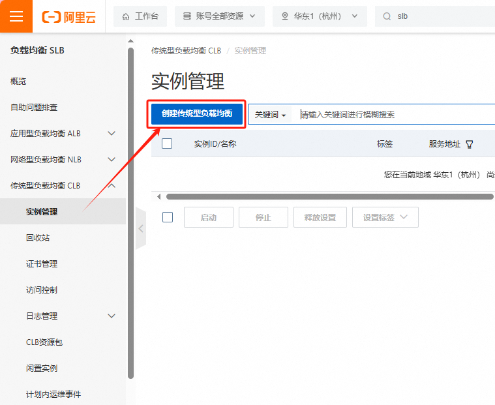Open the 关键词 filter dropdown
495x405 pixels.
[x=270, y=115]
